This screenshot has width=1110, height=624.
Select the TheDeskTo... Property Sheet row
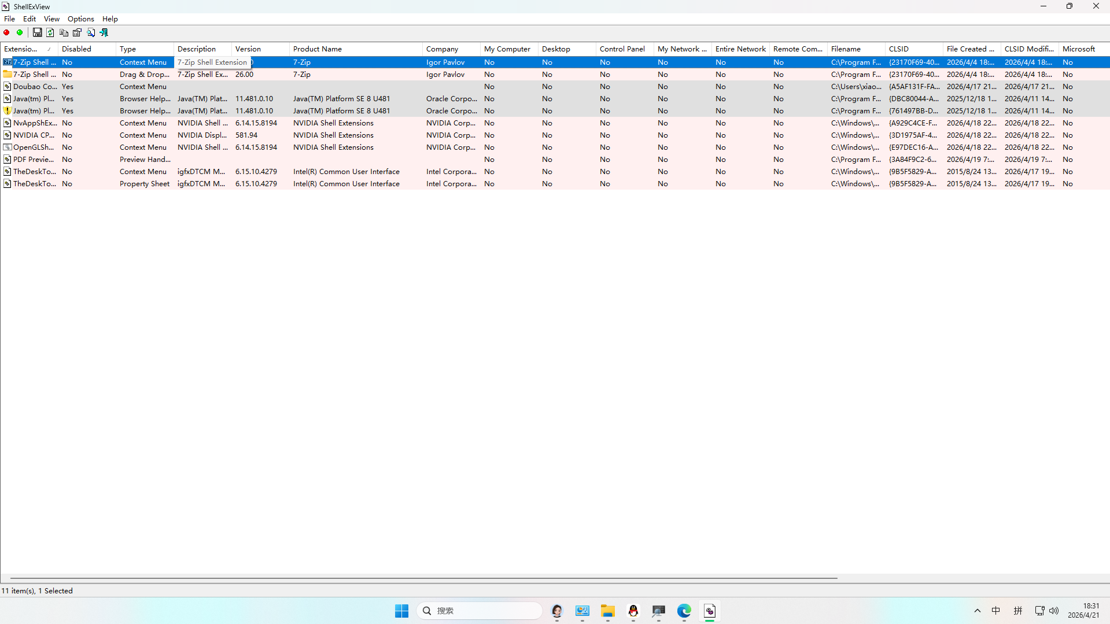pos(555,184)
